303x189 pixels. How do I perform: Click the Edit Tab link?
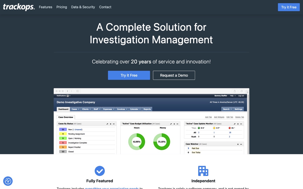point(230,117)
